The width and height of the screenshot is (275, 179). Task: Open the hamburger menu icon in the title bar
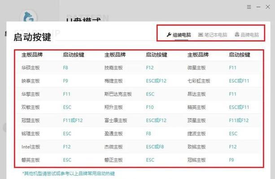coord(249,7)
